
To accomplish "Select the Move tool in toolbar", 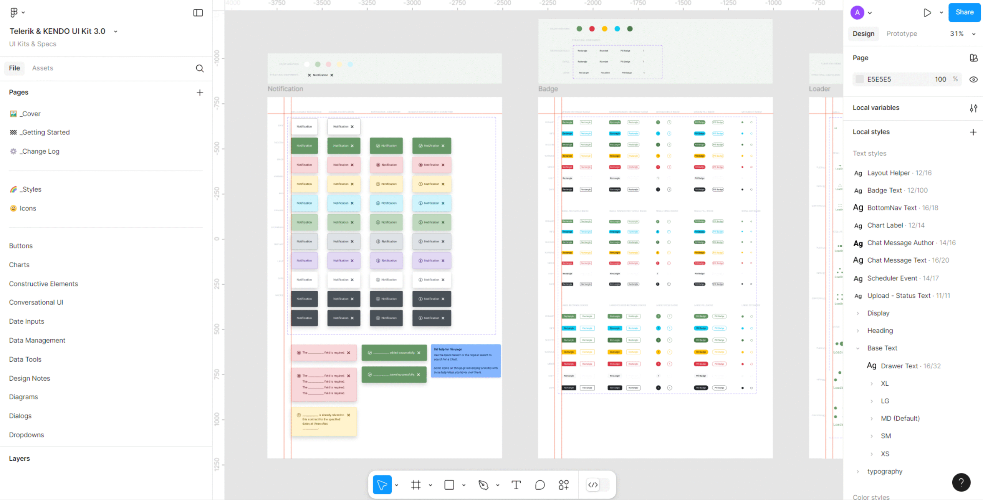I will (x=382, y=485).
